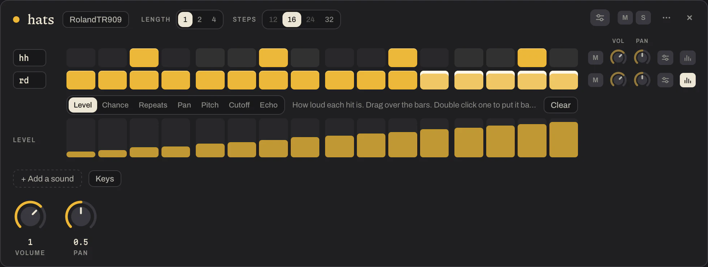This screenshot has height=267, width=708.
Task: Switch to the Repeats tab
Action: [x=153, y=105]
